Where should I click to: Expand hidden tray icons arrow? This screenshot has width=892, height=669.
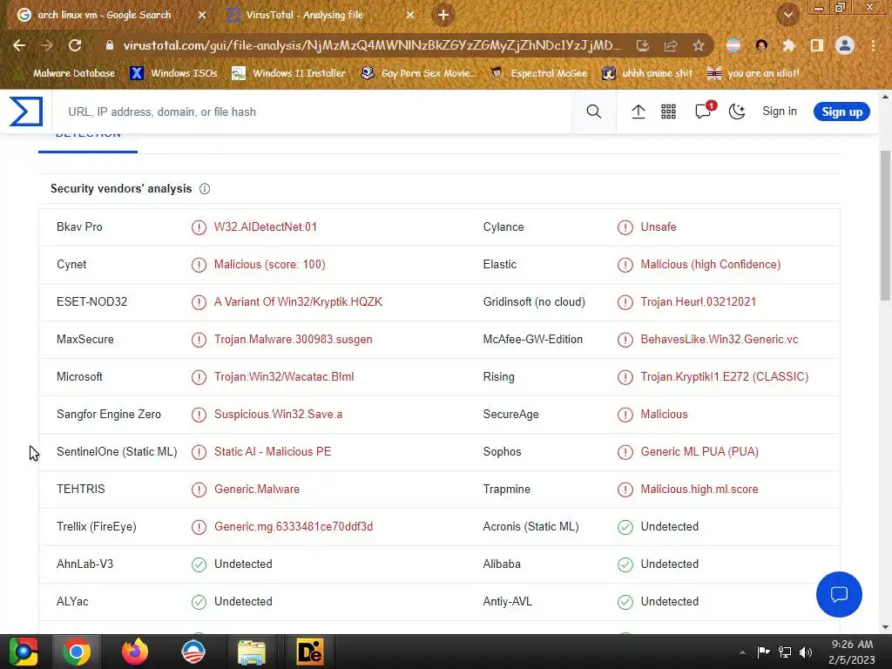tap(742, 652)
